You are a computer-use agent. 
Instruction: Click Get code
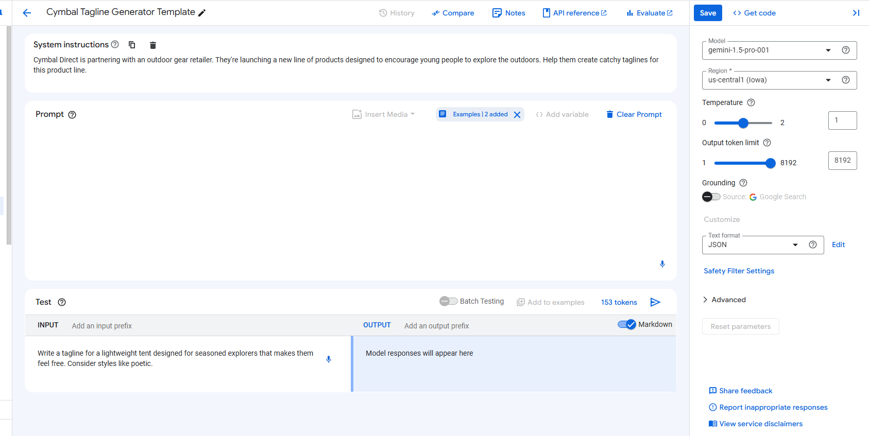(754, 13)
